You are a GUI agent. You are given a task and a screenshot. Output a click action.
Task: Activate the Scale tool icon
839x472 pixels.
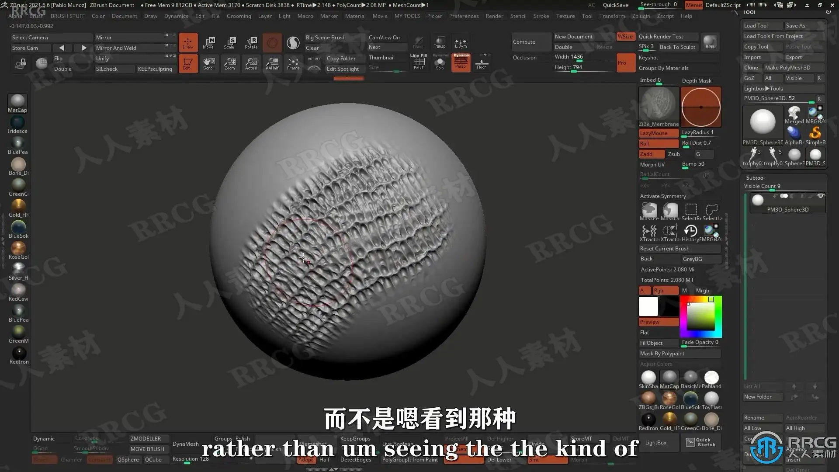(229, 42)
